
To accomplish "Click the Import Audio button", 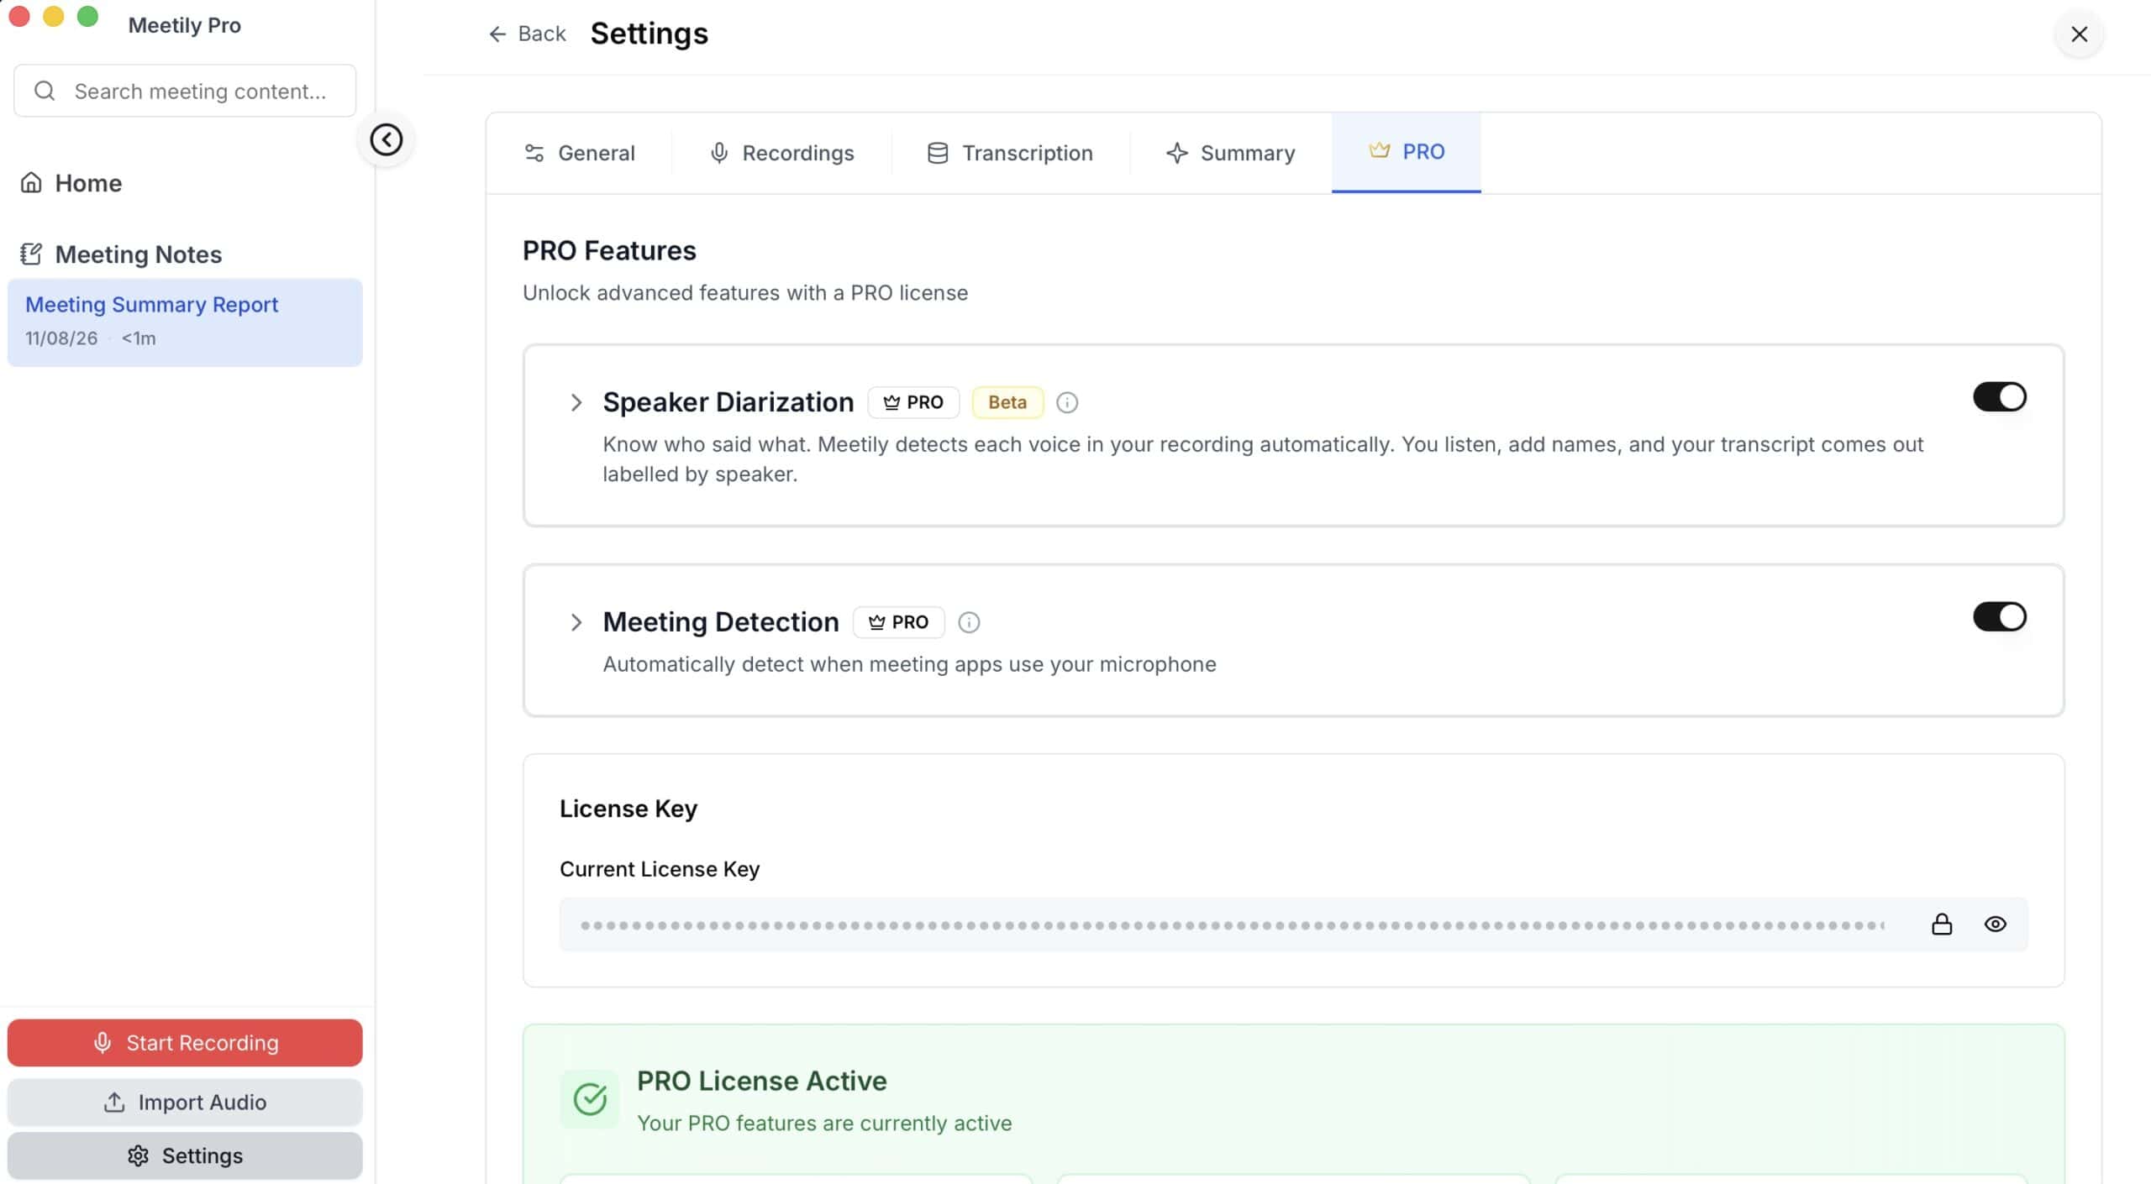I will click(185, 1103).
